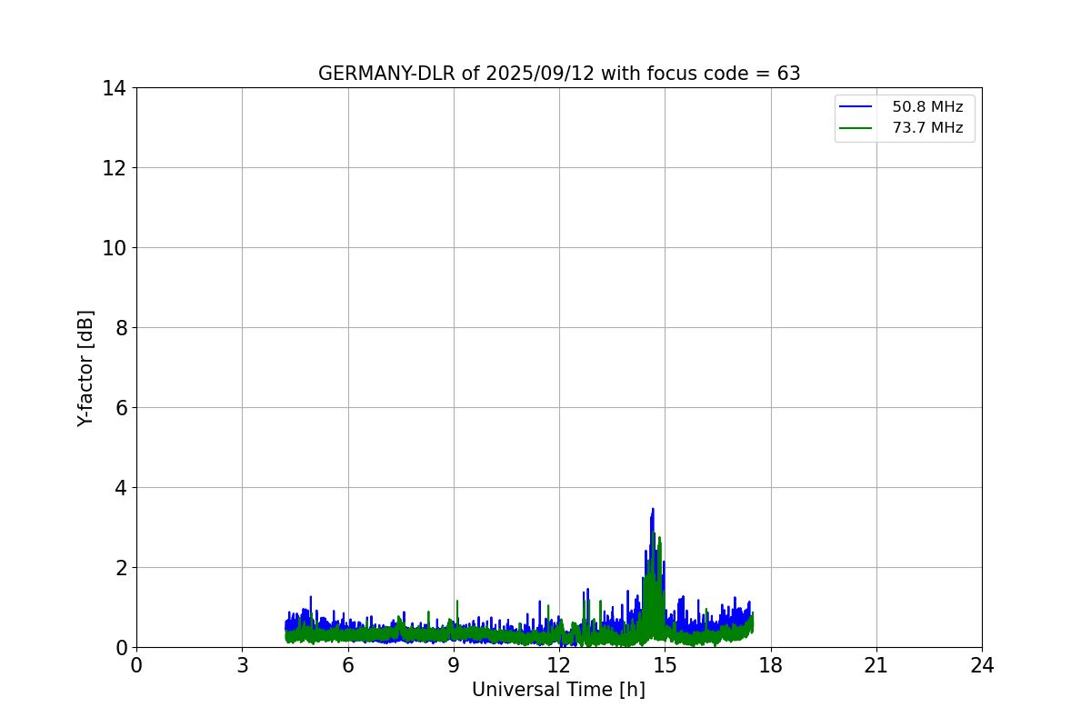Click the Universal Time [h] axis label
The image size is (1091, 727).
point(558,690)
